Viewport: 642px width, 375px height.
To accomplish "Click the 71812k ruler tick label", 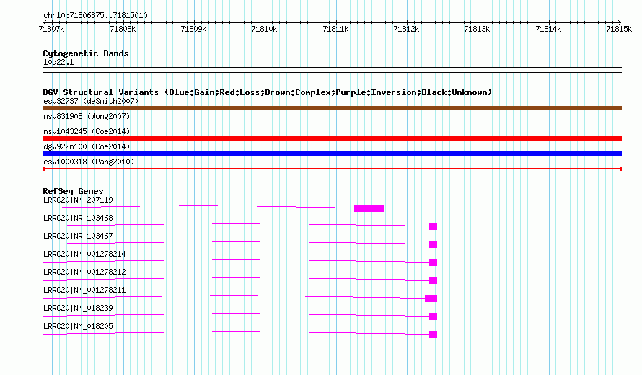I will click(x=406, y=29).
